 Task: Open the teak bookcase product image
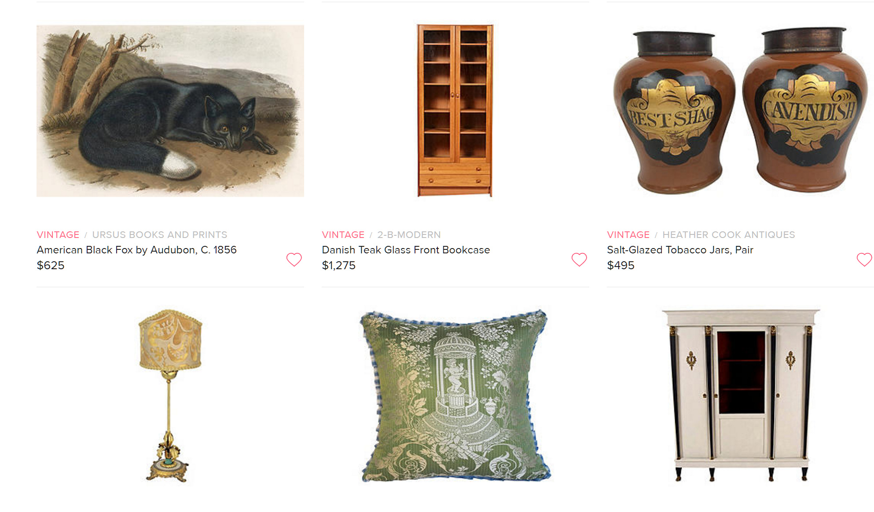pos(455,110)
